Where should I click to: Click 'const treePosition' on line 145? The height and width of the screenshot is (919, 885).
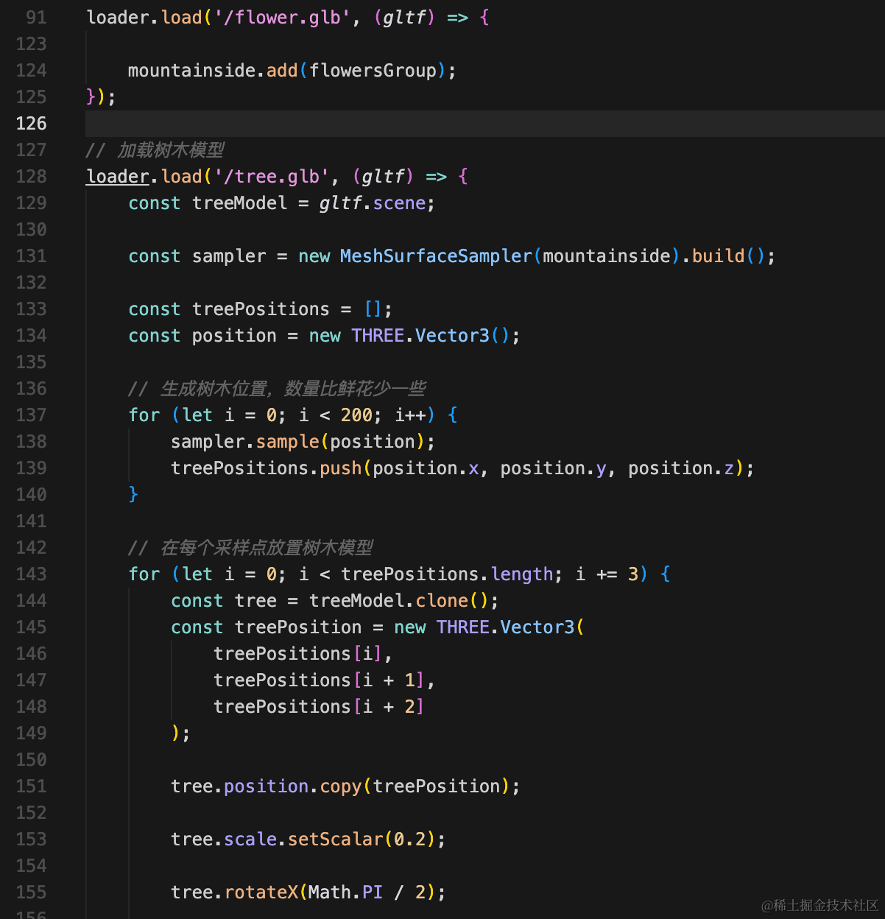[x=267, y=627]
